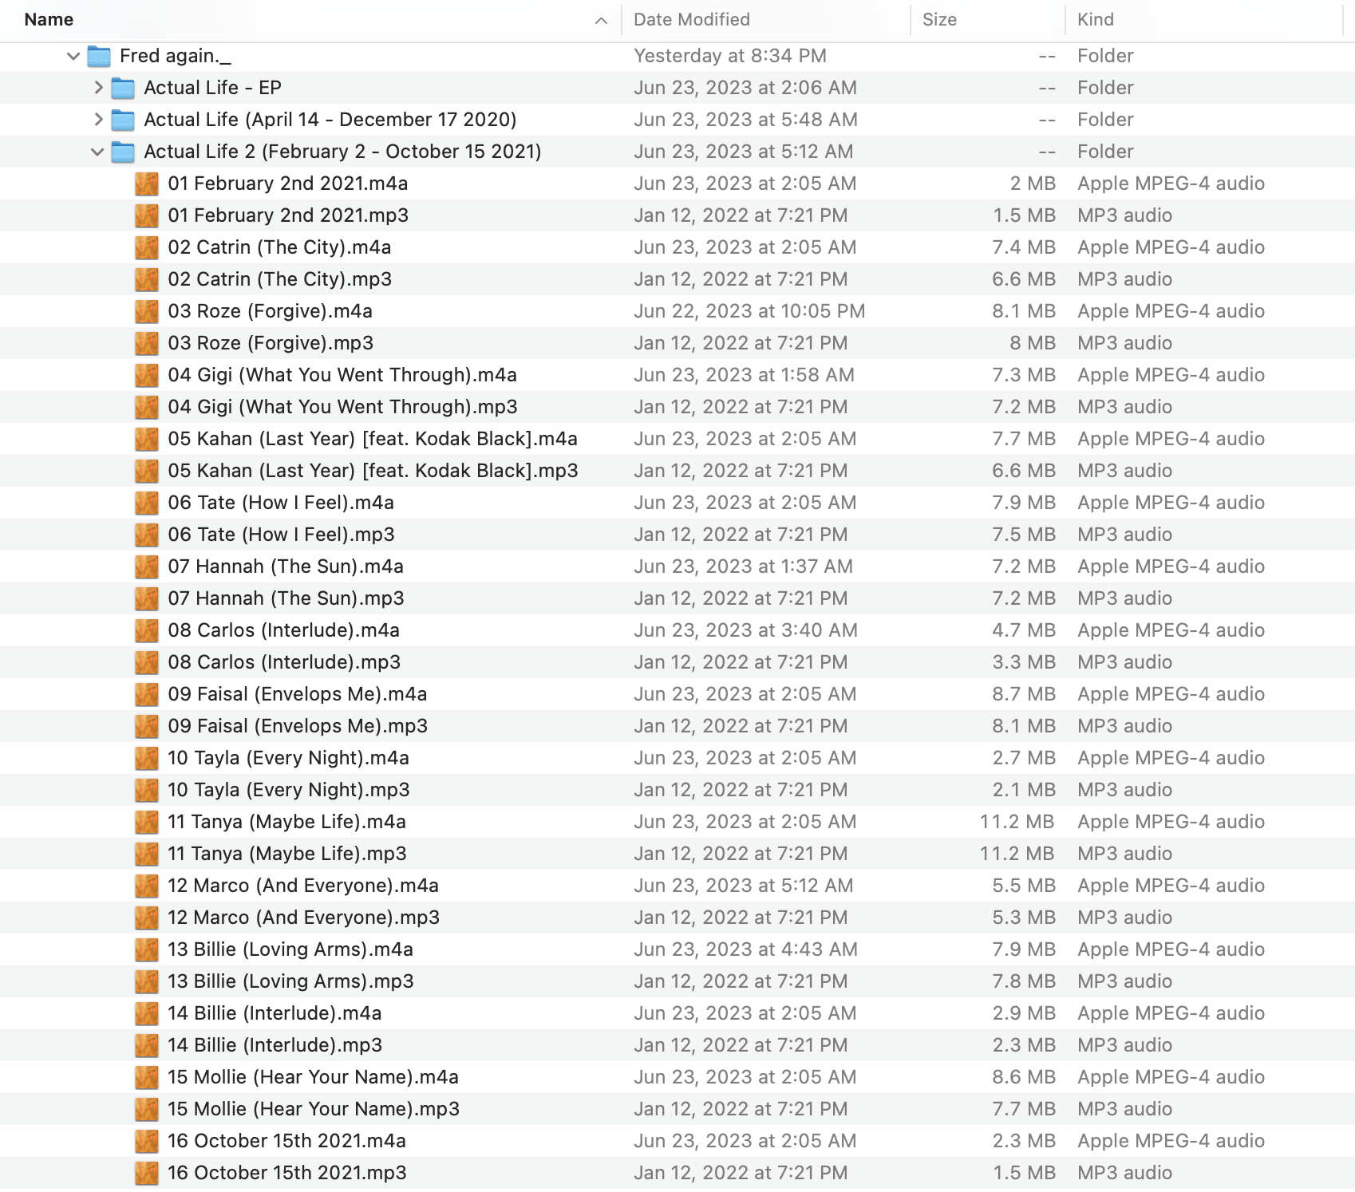The image size is (1355, 1192).
Task: Select file 14 Billie (Interlude).m4a
Action: (275, 1013)
